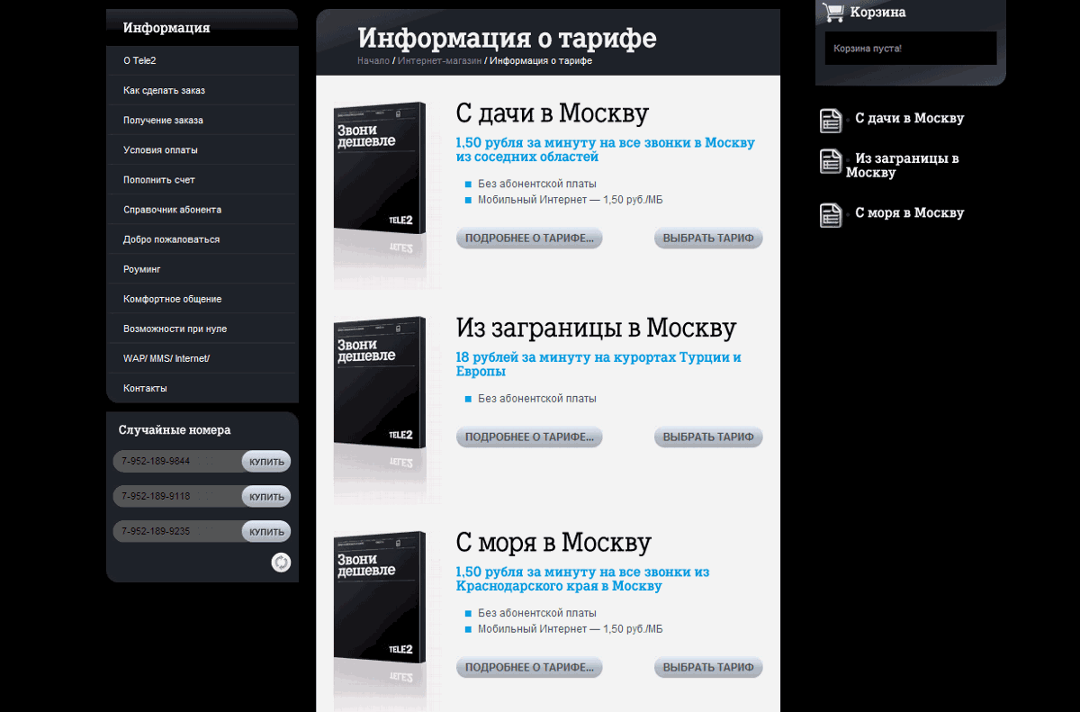Click «18 рублей за минуту на курортах» text
The width and height of the screenshot is (1080, 712).
coord(598,364)
